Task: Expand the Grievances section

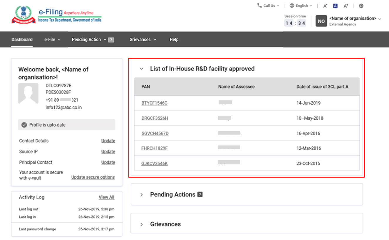Action: 142,224
